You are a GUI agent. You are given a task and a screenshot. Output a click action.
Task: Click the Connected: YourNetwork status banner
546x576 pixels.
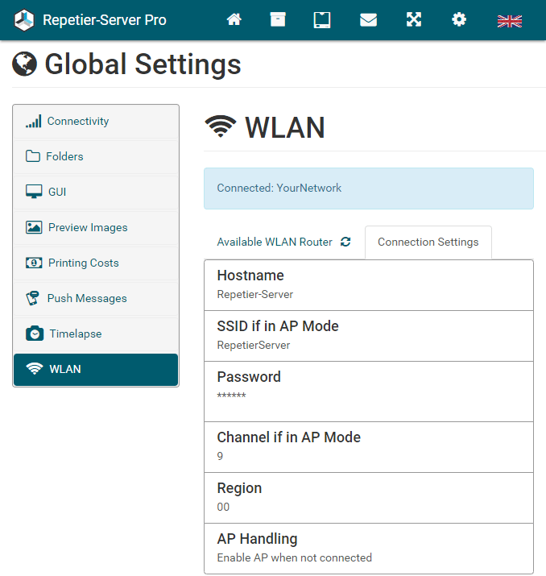(x=369, y=189)
